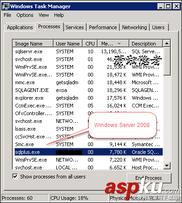The image size is (182, 203).
Task: Click the 9,144 K memory value
Action: click(118, 144)
